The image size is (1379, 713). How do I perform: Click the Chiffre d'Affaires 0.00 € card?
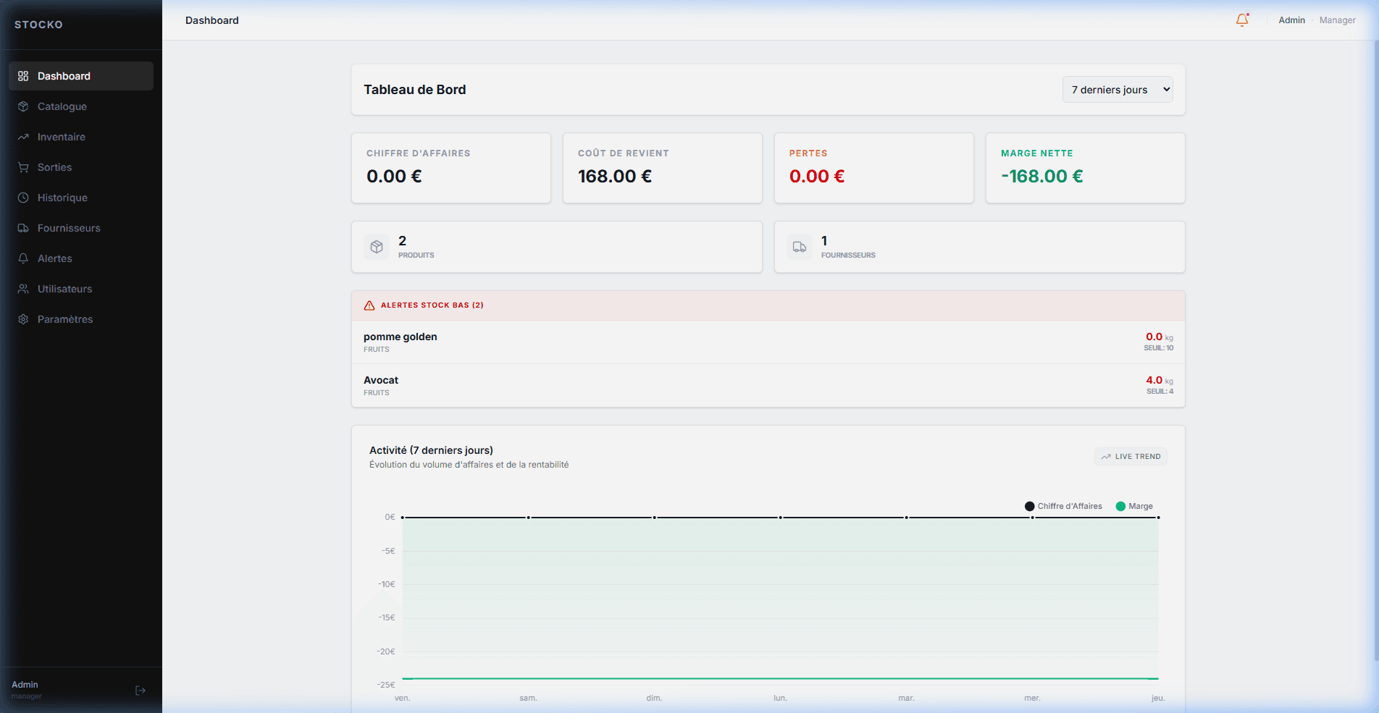pyautogui.click(x=451, y=168)
